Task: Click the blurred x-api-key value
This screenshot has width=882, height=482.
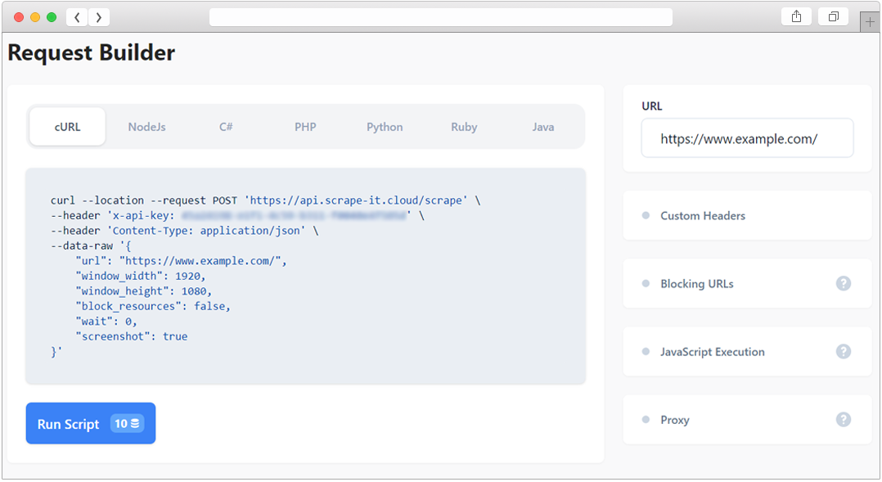Action: [x=294, y=215]
